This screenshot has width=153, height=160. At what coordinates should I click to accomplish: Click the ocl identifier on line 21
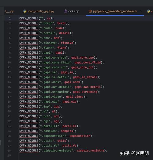[57, 116]
